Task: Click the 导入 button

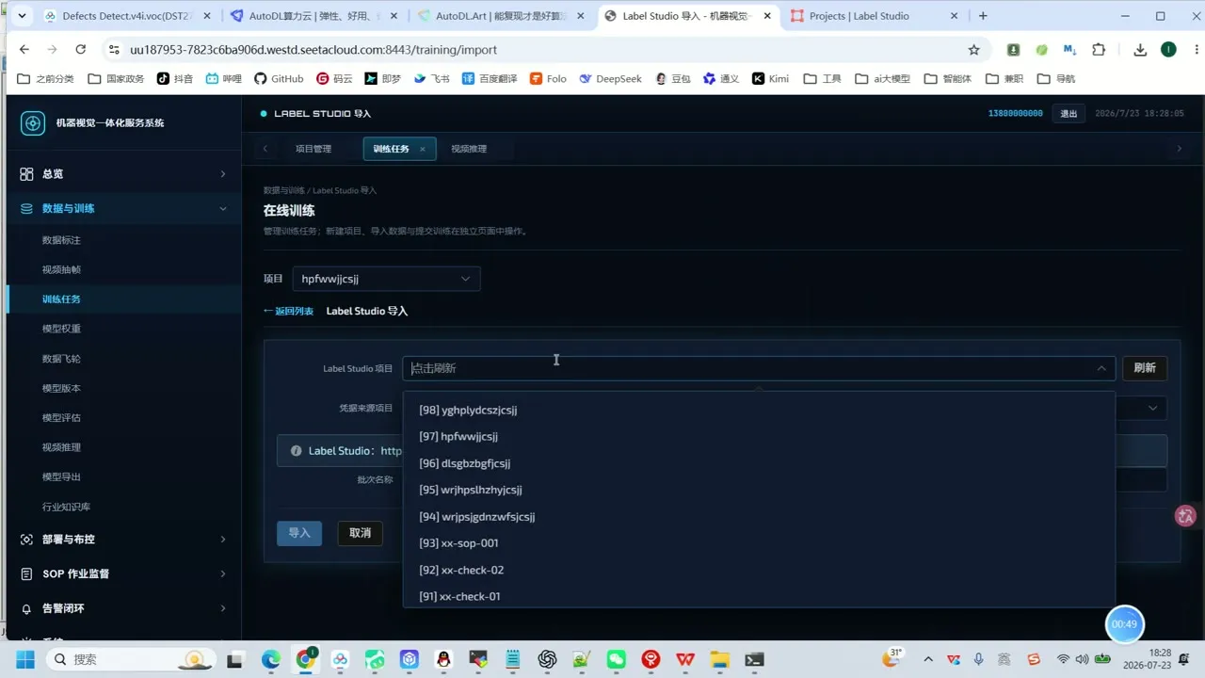Action: click(x=299, y=533)
